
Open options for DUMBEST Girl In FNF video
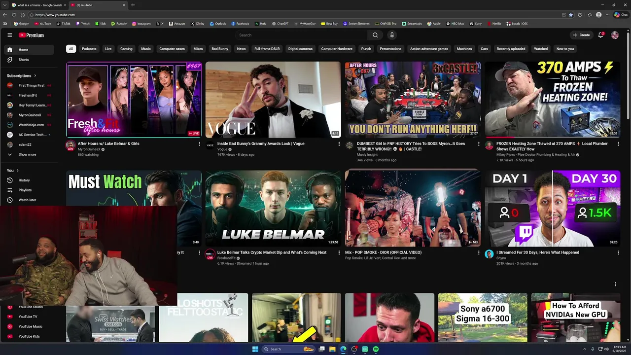pos(478,144)
